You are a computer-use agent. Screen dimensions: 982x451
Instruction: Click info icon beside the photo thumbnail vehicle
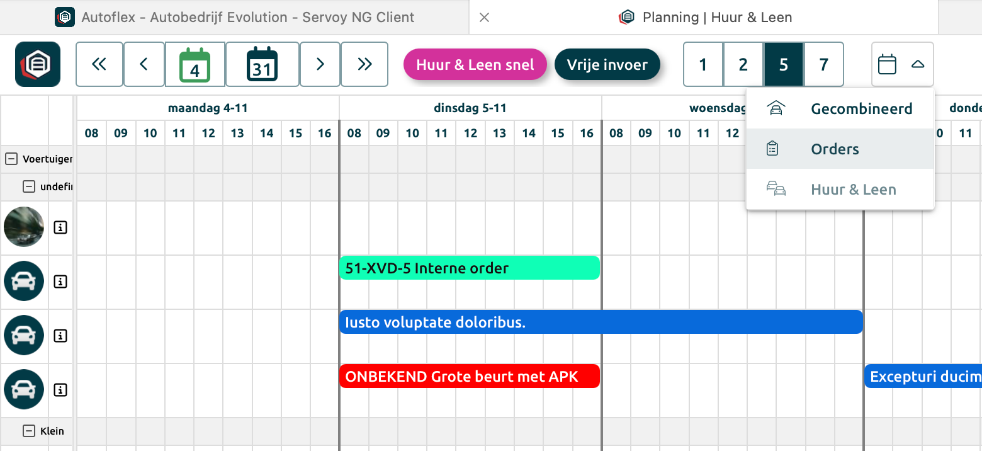pyautogui.click(x=60, y=227)
